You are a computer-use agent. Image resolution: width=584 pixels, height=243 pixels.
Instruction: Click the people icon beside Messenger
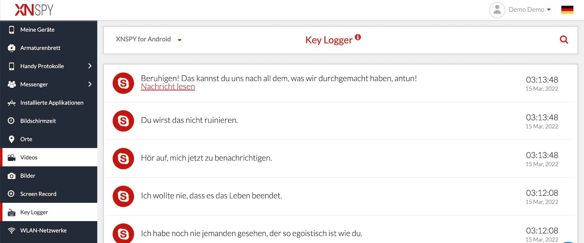pyautogui.click(x=12, y=84)
